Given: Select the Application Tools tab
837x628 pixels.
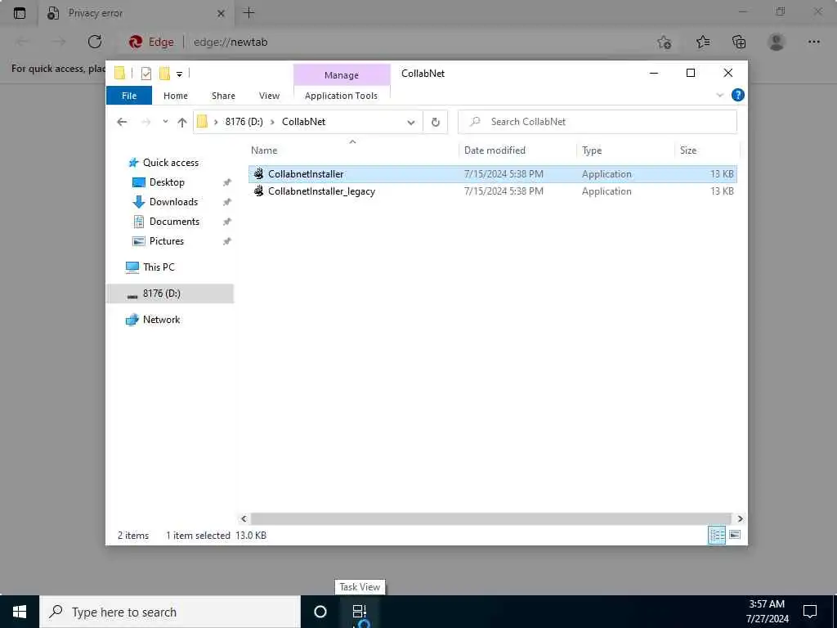Looking at the screenshot, I should 341,96.
